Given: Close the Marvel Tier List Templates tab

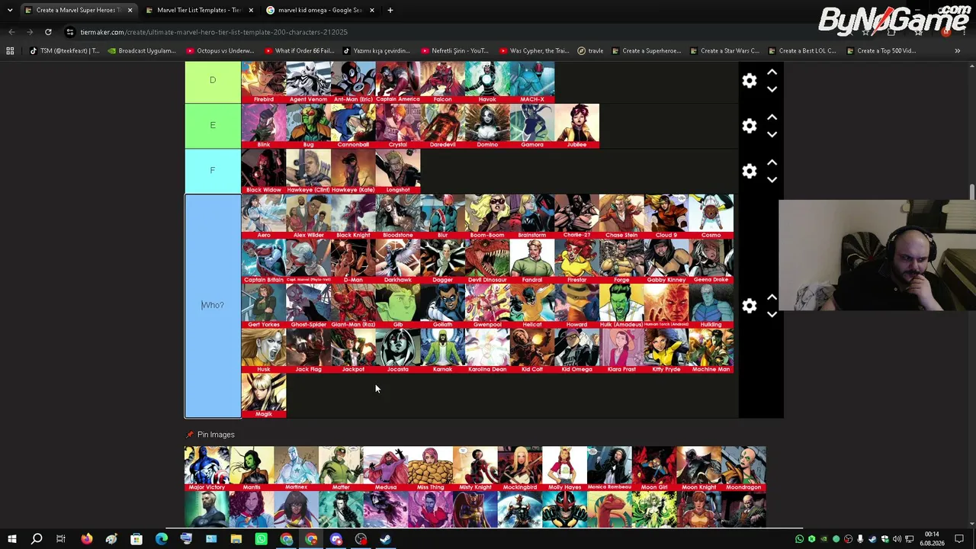Looking at the screenshot, I should click(251, 10).
